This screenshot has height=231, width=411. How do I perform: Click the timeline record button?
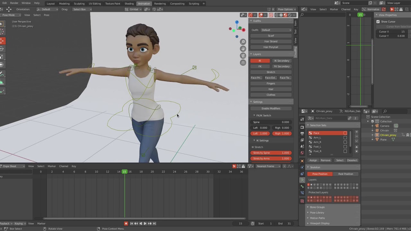pos(126,223)
